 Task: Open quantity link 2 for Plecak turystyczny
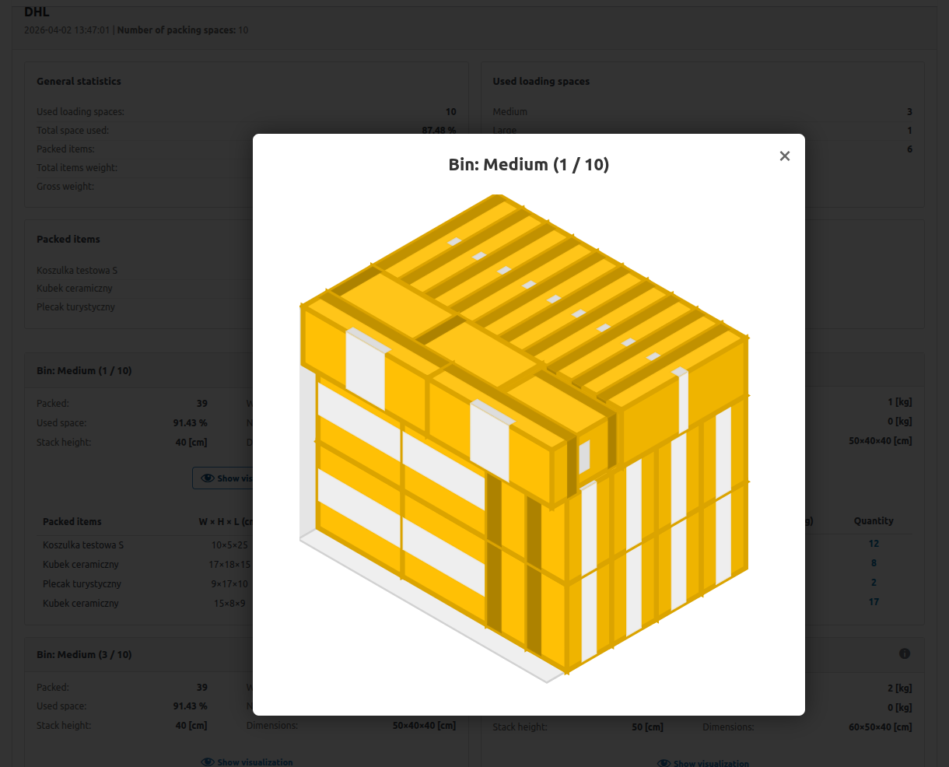pos(874,582)
